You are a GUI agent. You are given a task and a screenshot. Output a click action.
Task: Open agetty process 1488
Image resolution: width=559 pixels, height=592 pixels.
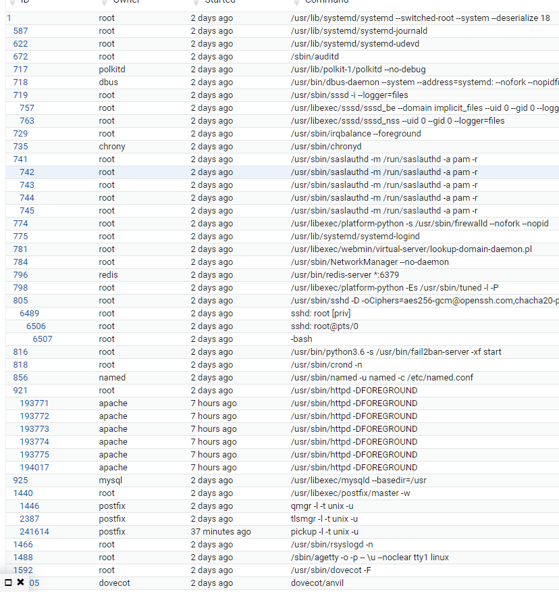coord(23,558)
